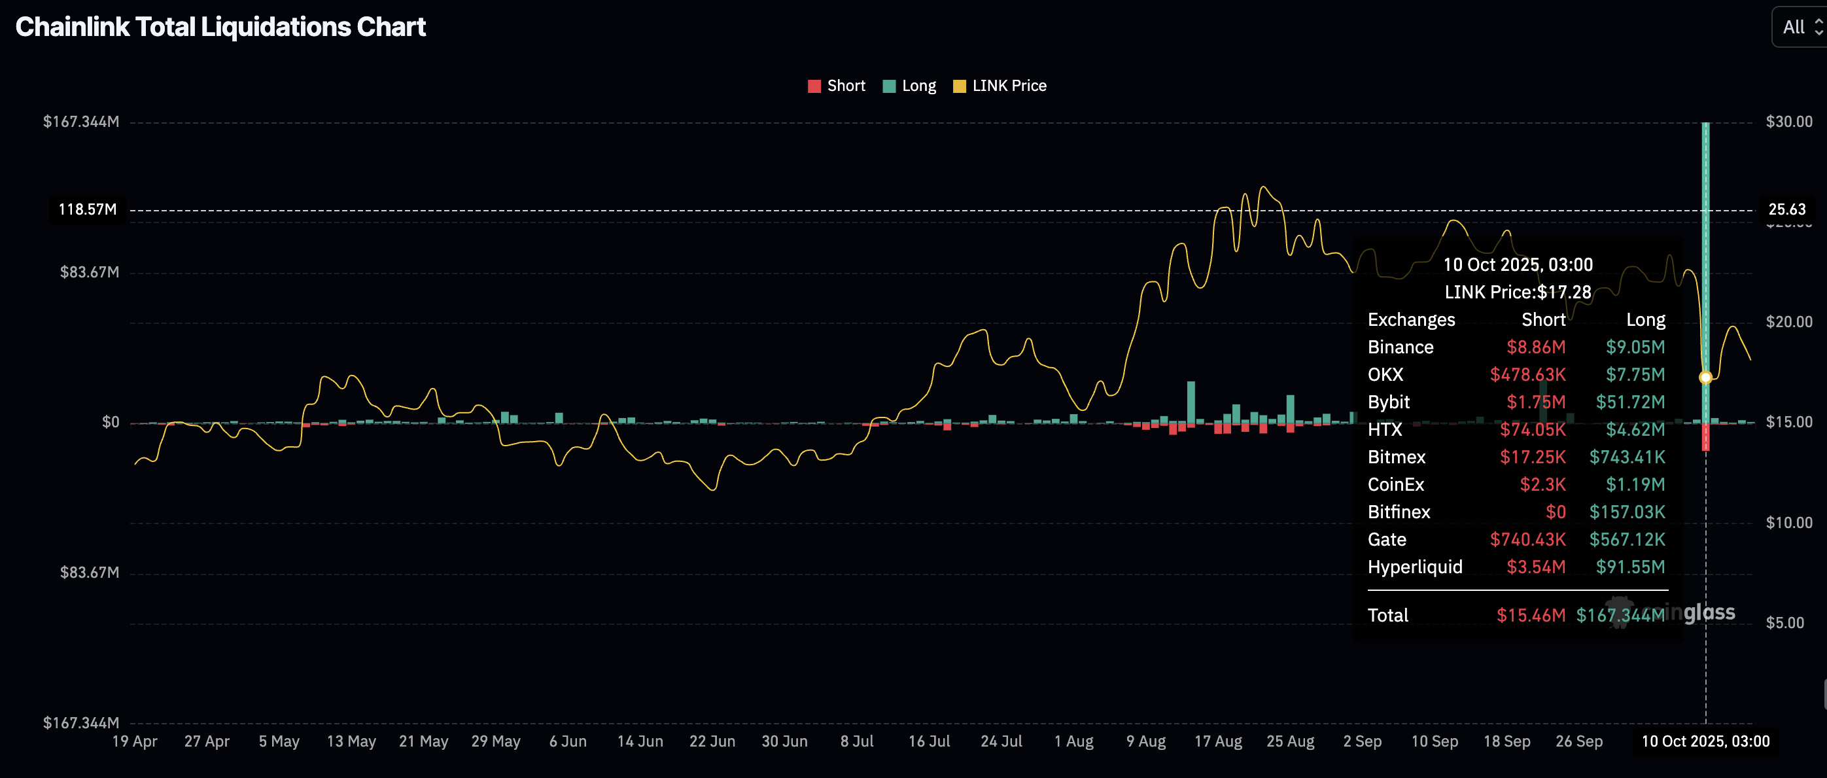Click the Hyperliquid exchange icon row

1415,567
